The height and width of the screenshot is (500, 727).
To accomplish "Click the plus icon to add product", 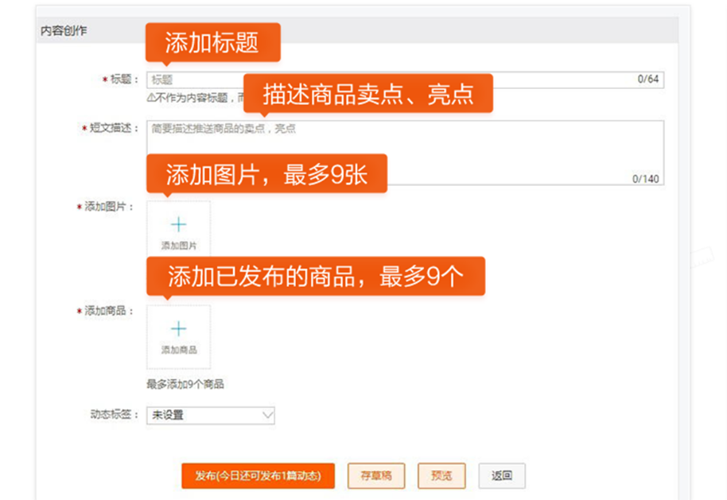I will tap(179, 329).
